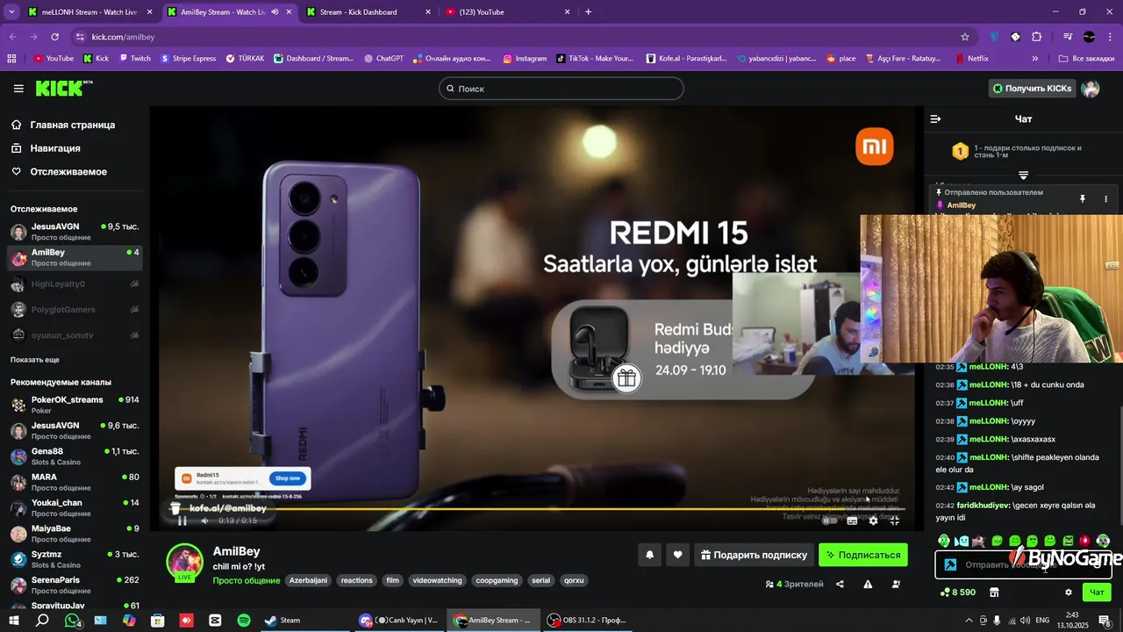
Task: Toggle the player autoplay pill switch
Action: click(x=829, y=521)
